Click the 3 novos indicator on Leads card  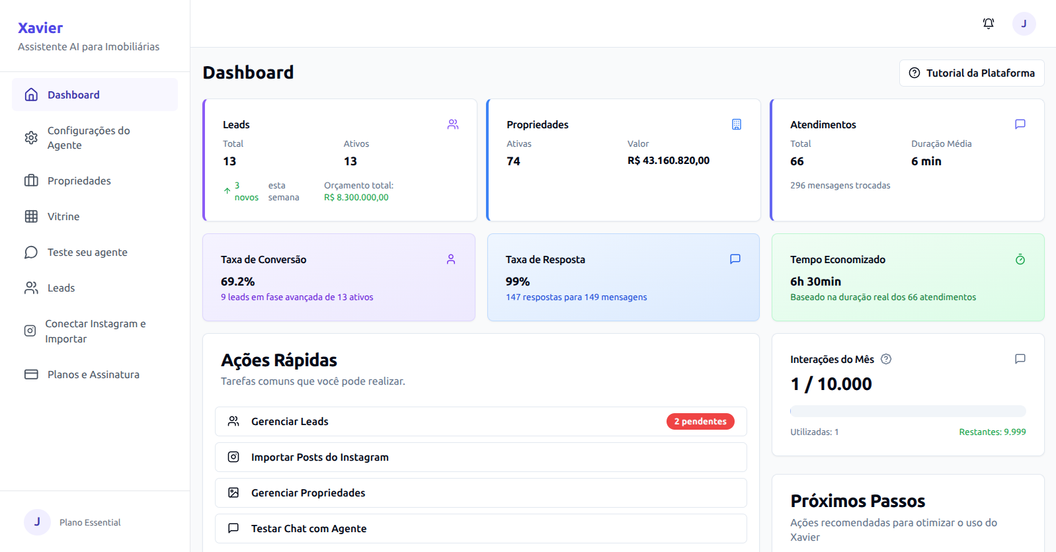tap(242, 191)
